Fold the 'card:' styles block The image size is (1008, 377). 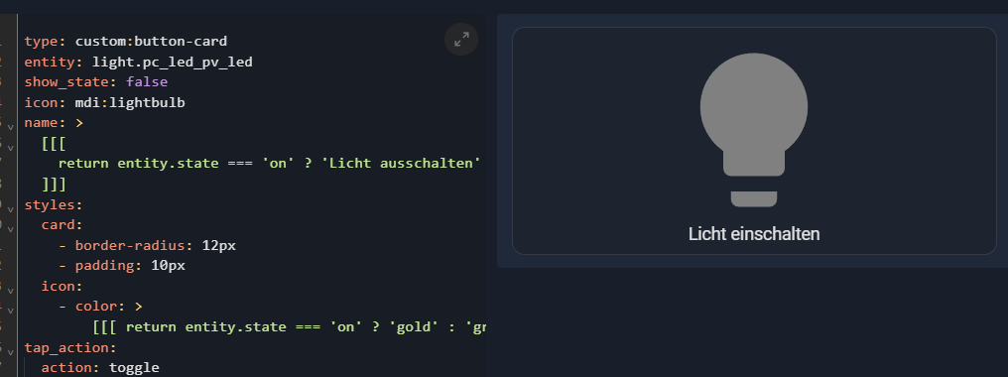click(x=10, y=229)
